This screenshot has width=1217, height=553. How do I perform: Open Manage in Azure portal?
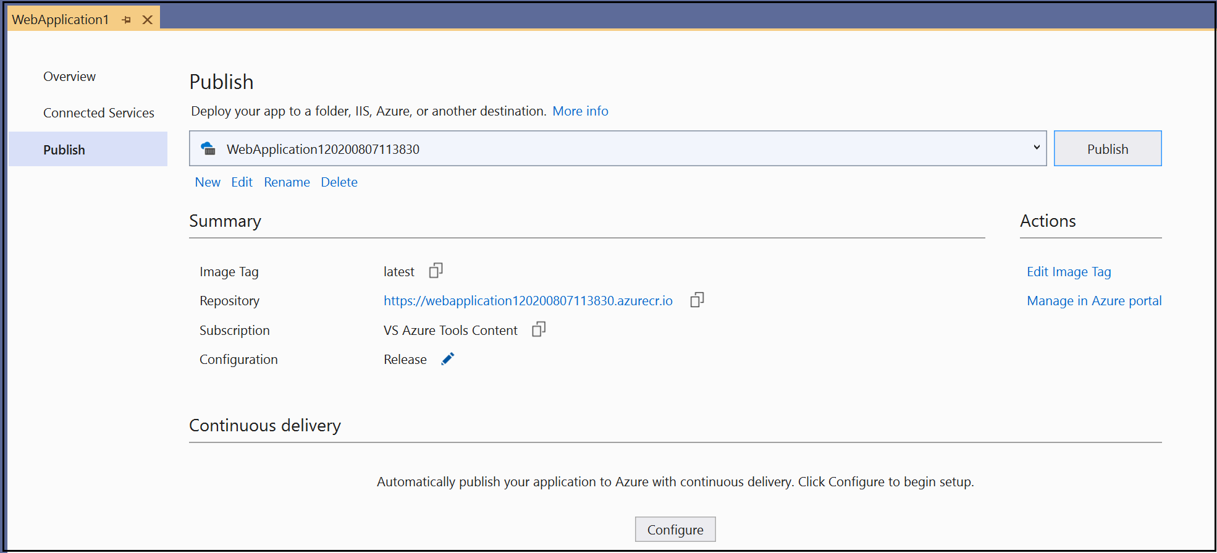1094,301
